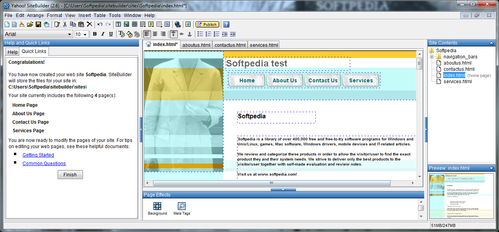Delete the selection with the X icon

click(x=89, y=24)
